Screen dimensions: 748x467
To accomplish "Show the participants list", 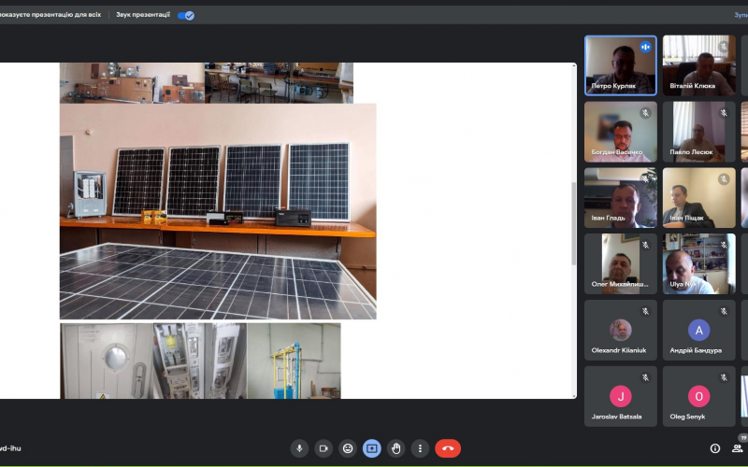I will (738, 448).
